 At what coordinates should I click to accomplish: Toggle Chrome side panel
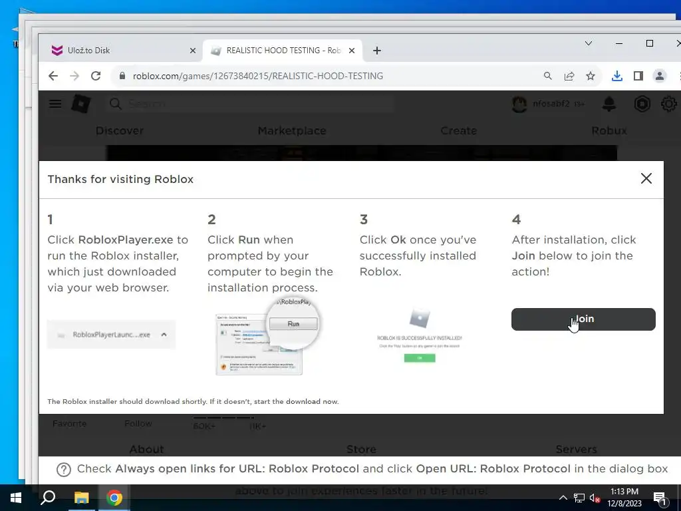[638, 76]
